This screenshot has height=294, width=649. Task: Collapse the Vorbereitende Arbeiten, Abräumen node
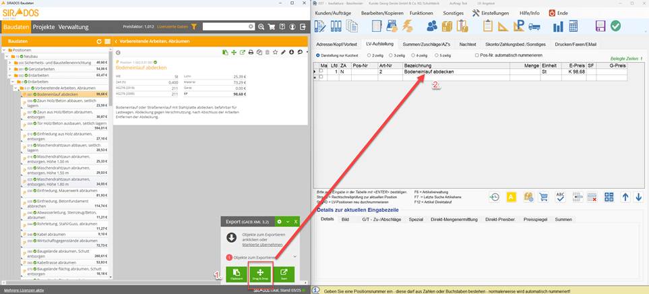(x=16, y=88)
